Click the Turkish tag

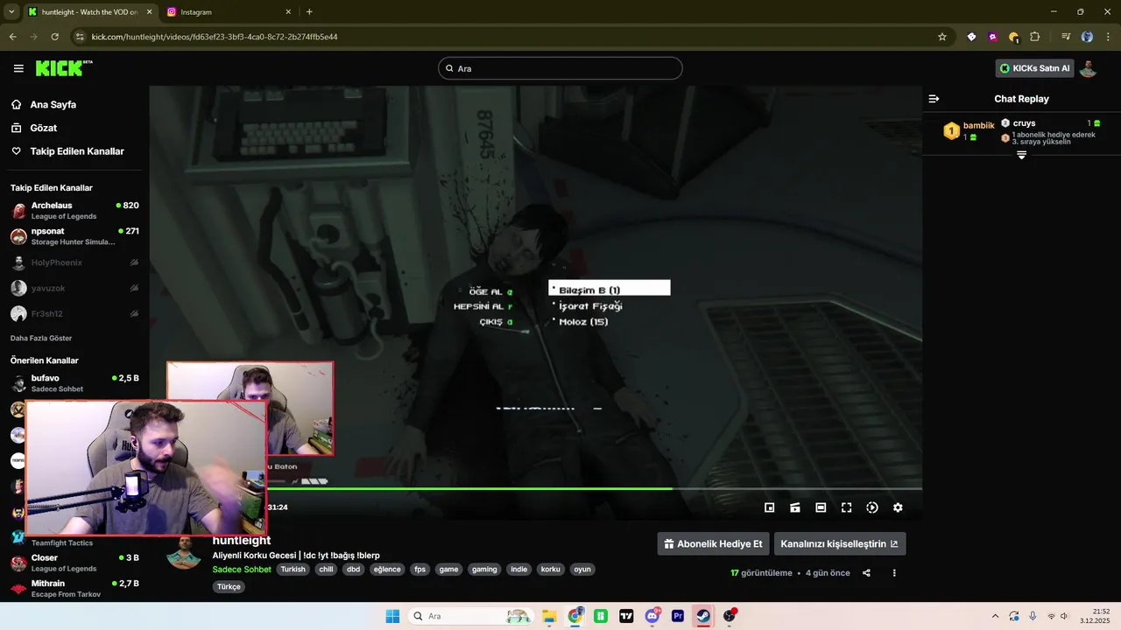tap(293, 569)
